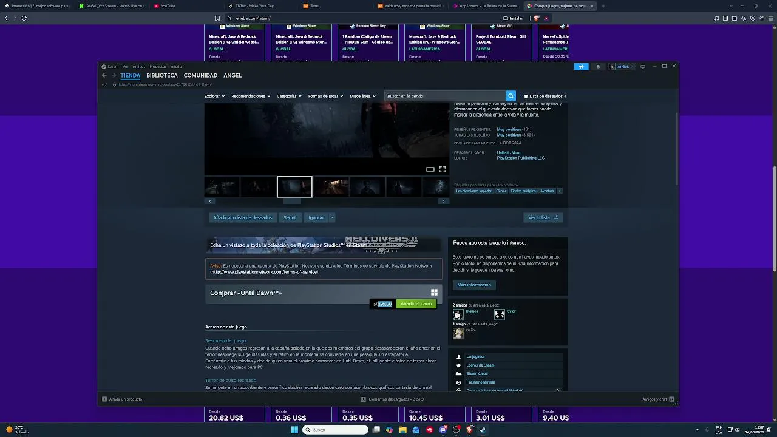Open the TIENDA tab in Steam
The height and width of the screenshot is (437, 777).
(130, 75)
